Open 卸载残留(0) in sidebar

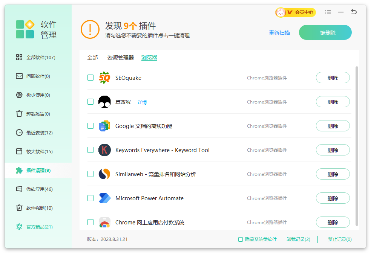pos(38,114)
